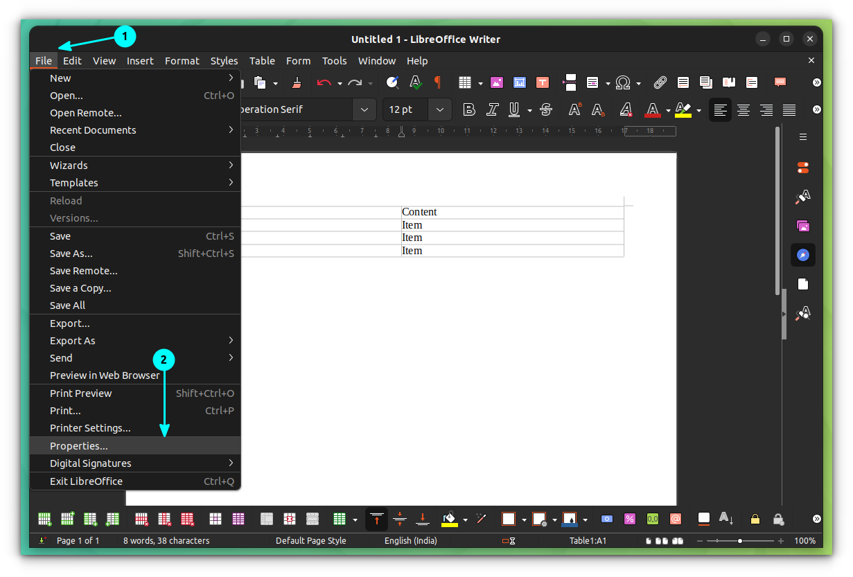Select the Clone Formatting tool
Viewport: 853px width, 577px height.
pyautogui.click(x=297, y=83)
